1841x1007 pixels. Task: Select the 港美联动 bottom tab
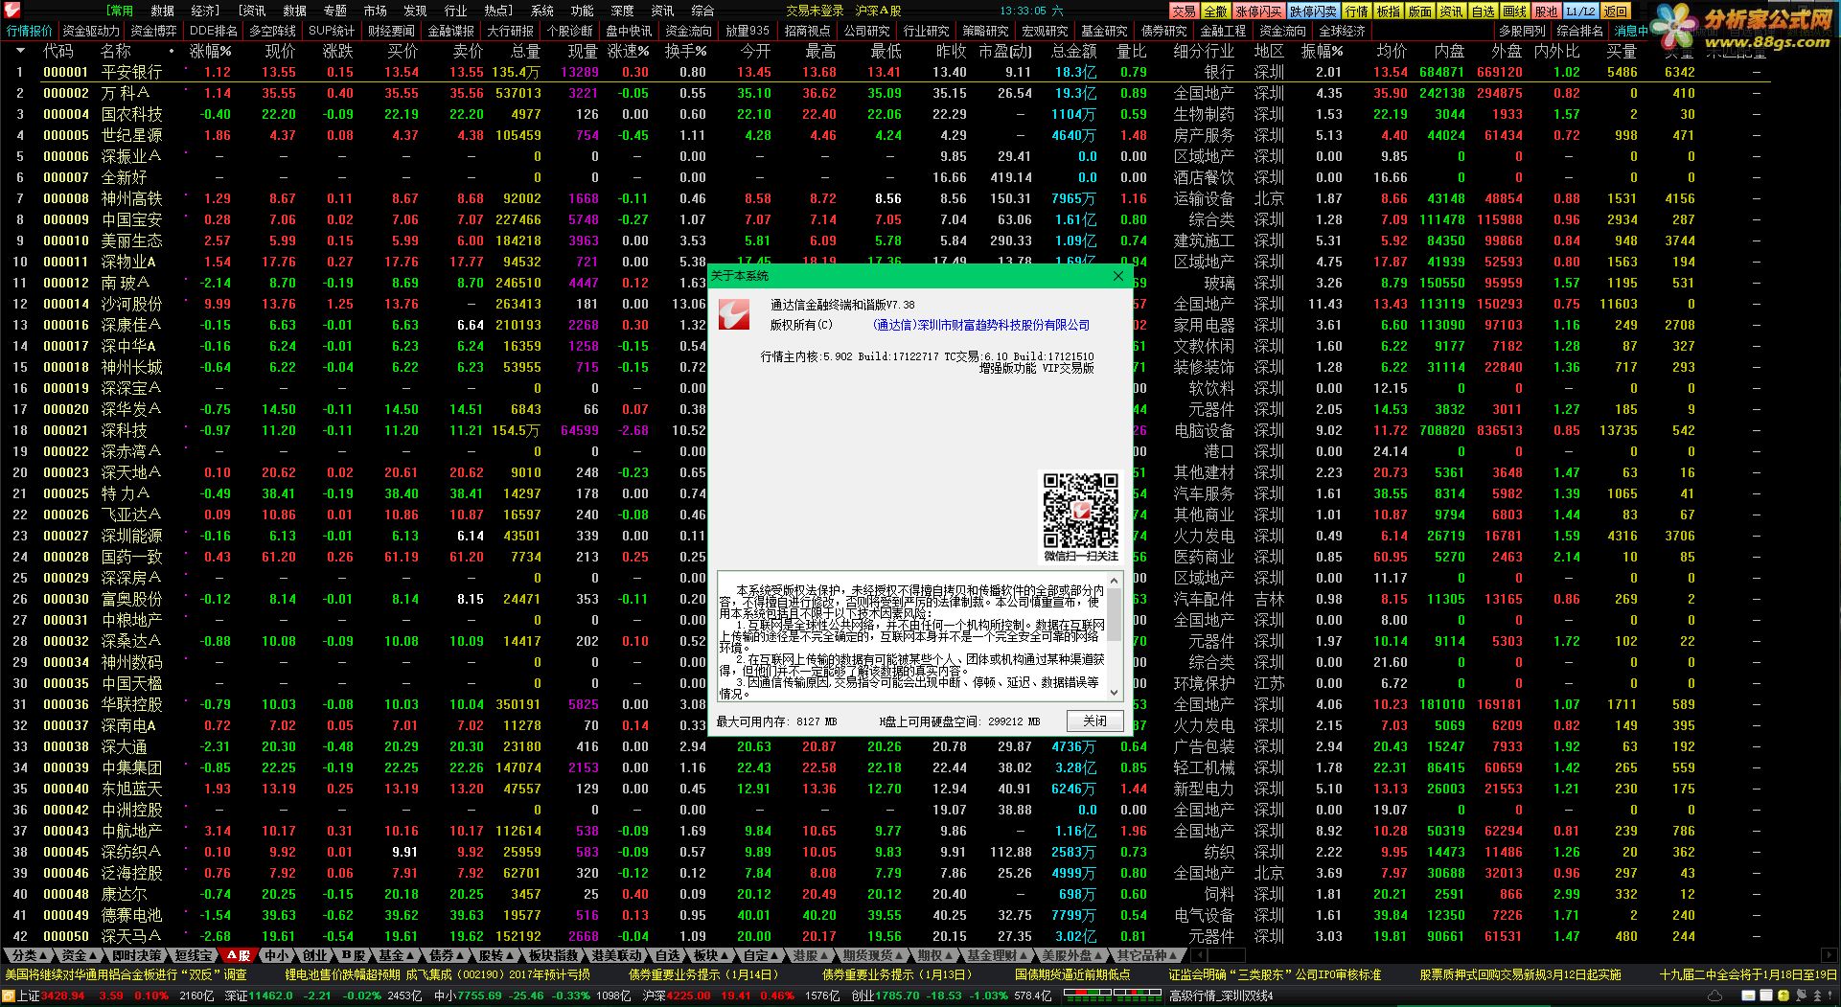pyautogui.click(x=615, y=955)
